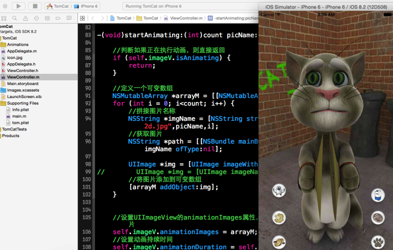The height and width of the screenshot is (250, 393).
Task: Open tom.plist in navigator
Action: pos(18,123)
